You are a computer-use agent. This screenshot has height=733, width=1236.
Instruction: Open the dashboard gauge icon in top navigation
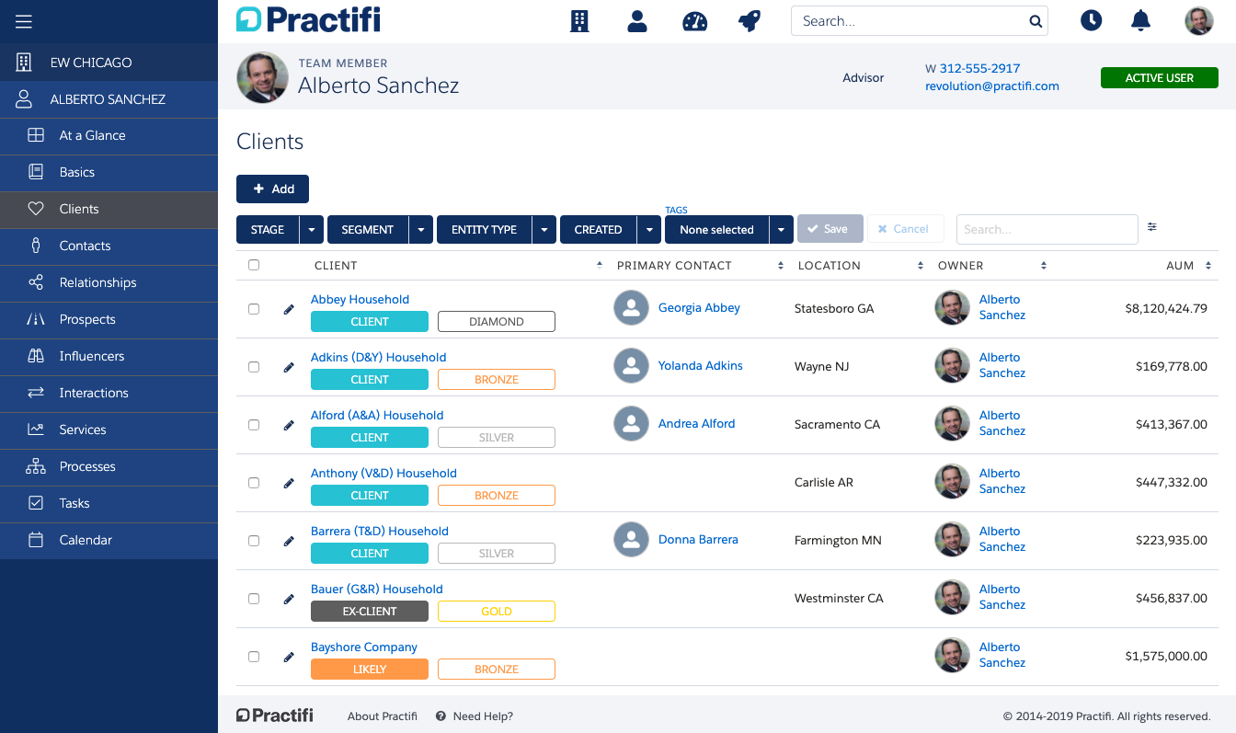pos(694,20)
